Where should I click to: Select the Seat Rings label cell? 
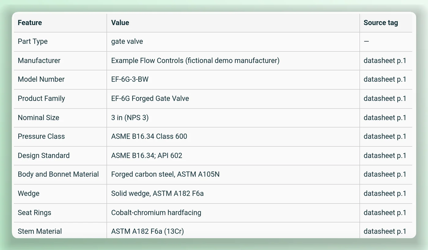(60, 213)
